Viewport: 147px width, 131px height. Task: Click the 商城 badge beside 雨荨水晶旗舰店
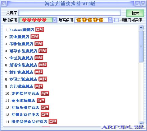click(43, 51)
